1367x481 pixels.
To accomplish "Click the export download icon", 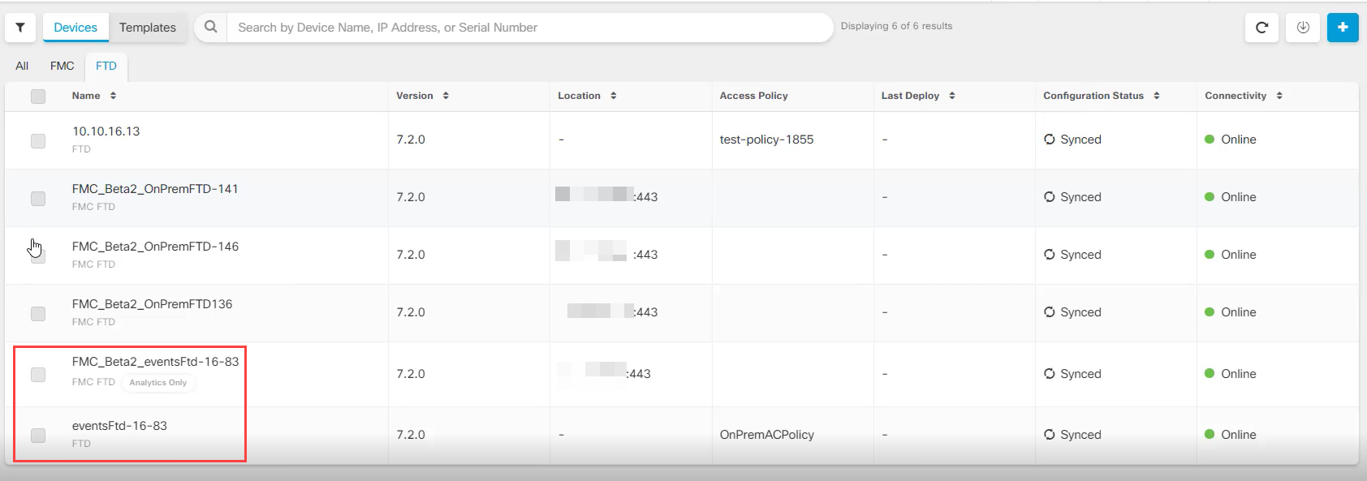I will pyautogui.click(x=1303, y=28).
